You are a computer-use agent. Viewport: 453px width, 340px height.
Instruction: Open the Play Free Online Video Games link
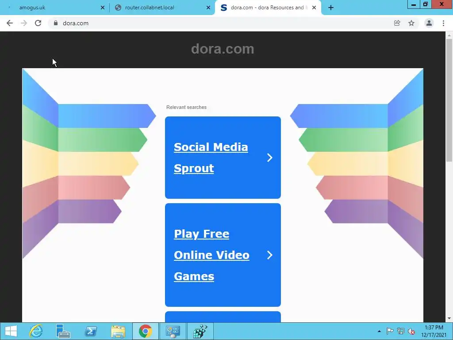coord(211,255)
